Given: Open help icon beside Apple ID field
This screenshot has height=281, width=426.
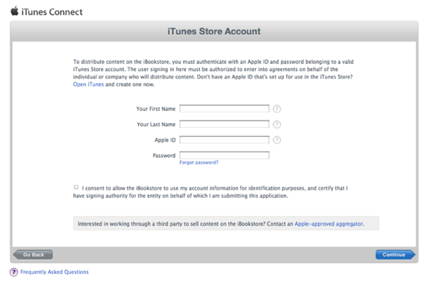Looking at the screenshot, I should pos(277,140).
